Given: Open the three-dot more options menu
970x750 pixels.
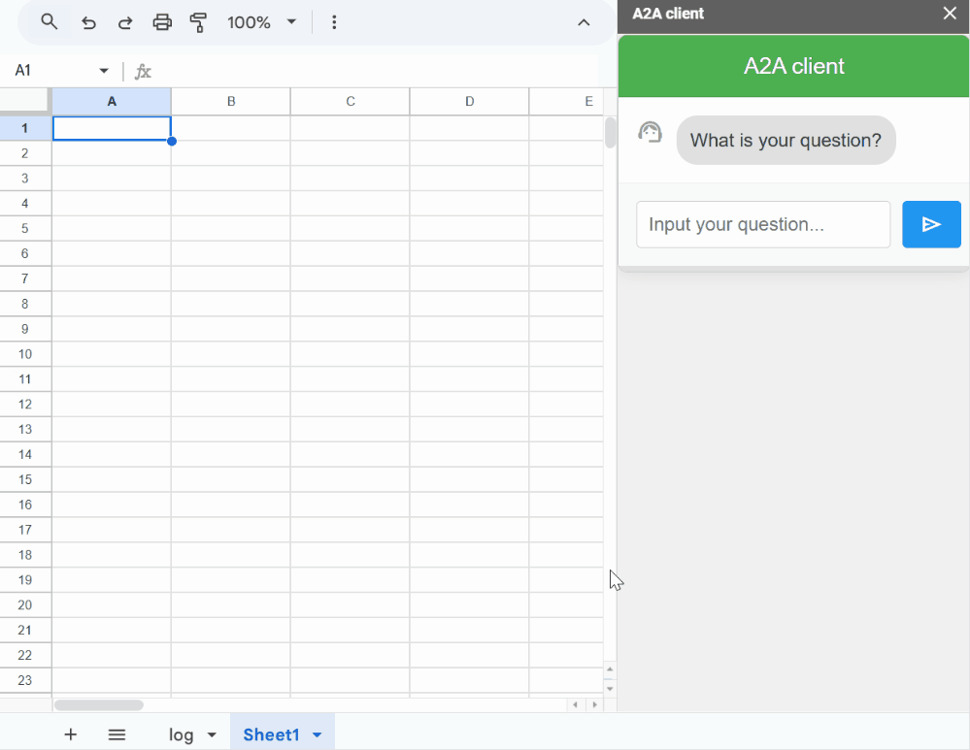Looking at the screenshot, I should [x=334, y=22].
